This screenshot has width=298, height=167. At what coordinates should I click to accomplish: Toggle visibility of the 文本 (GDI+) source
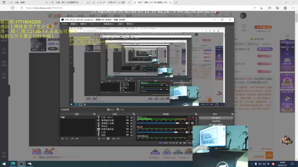coord(127,117)
